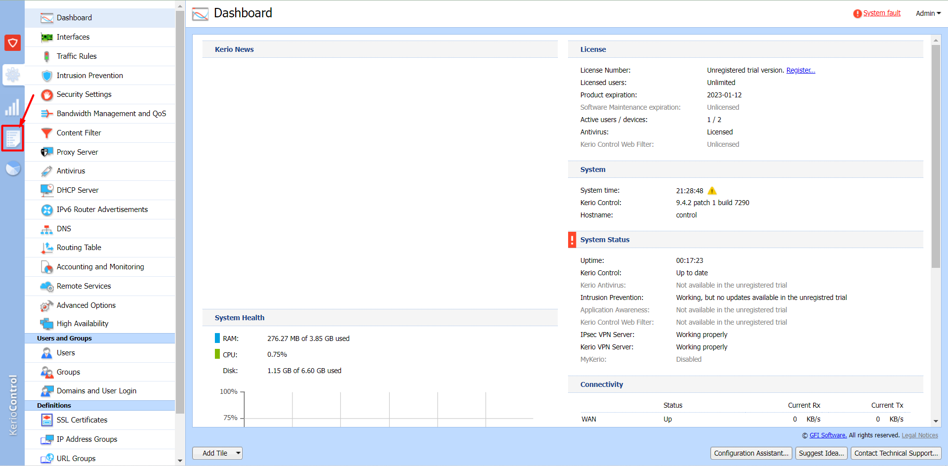The width and height of the screenshot is (948, 466).
Task: Open the Configuration gear section in left rail
Action: 13,75
